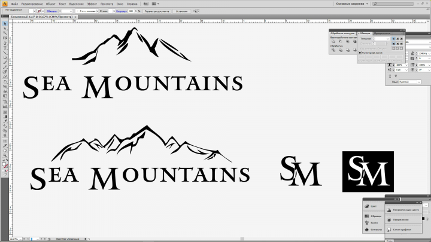Image resolution: width=431 pixels, height=242 pixels.
Task: Click Divide under Обработка in Pathfinder
Action: pyautogui.click(x=333, y=50)
